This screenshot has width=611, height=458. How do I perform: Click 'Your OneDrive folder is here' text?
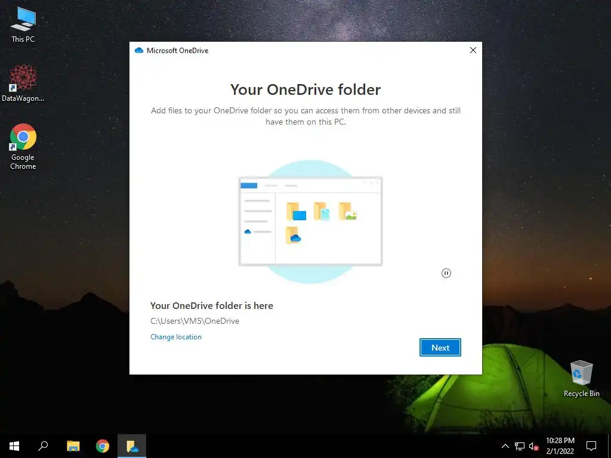[x=212, y=306]
